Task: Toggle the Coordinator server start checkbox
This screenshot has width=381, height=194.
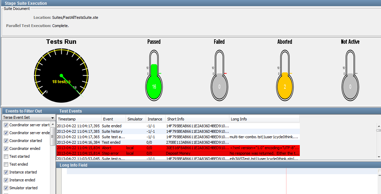Action: 6,125
